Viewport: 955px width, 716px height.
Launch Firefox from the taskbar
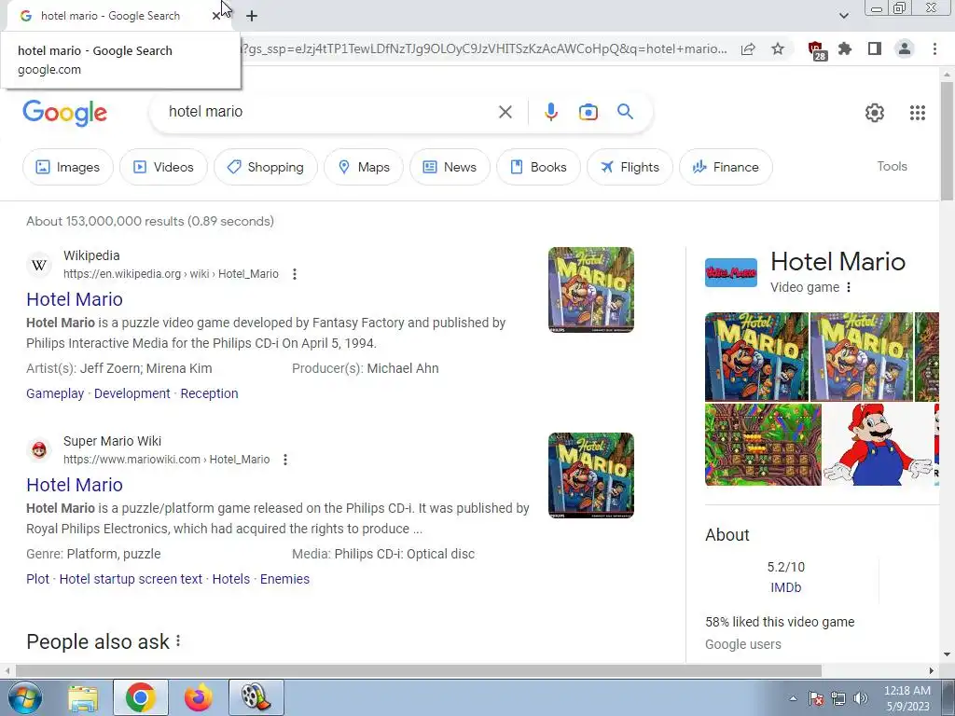coord(199,697)
